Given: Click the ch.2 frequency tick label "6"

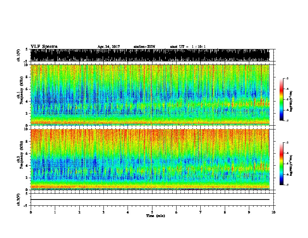Looking at the screenshot, I should (27, 154).
